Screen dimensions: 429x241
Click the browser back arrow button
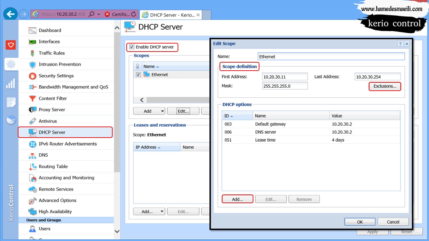coord(11,14)
